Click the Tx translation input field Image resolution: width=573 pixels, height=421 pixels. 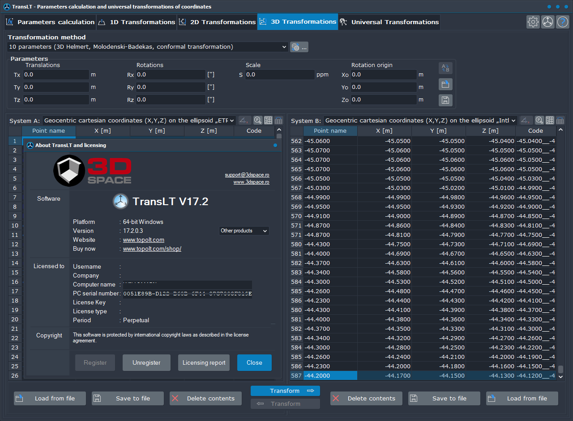tap(56, 75)
